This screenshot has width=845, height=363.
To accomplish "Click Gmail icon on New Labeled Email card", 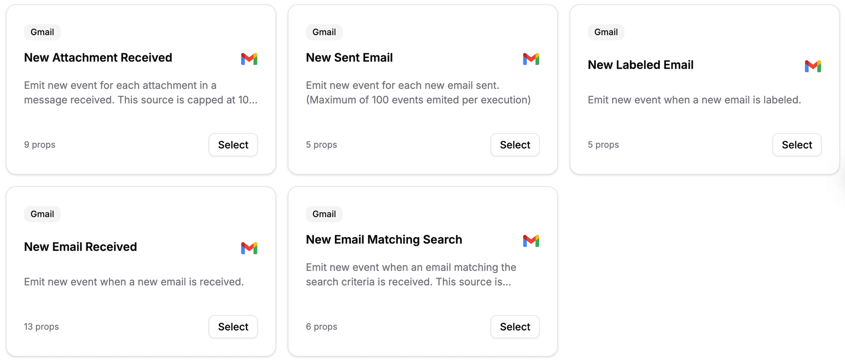I will click(x=813, y=66).
